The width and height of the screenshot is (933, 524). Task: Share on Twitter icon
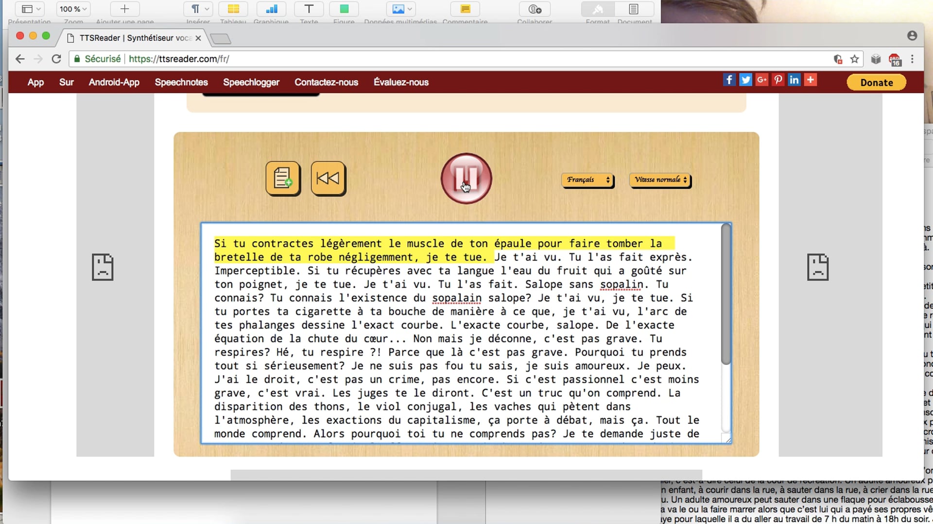click(745, 80)
